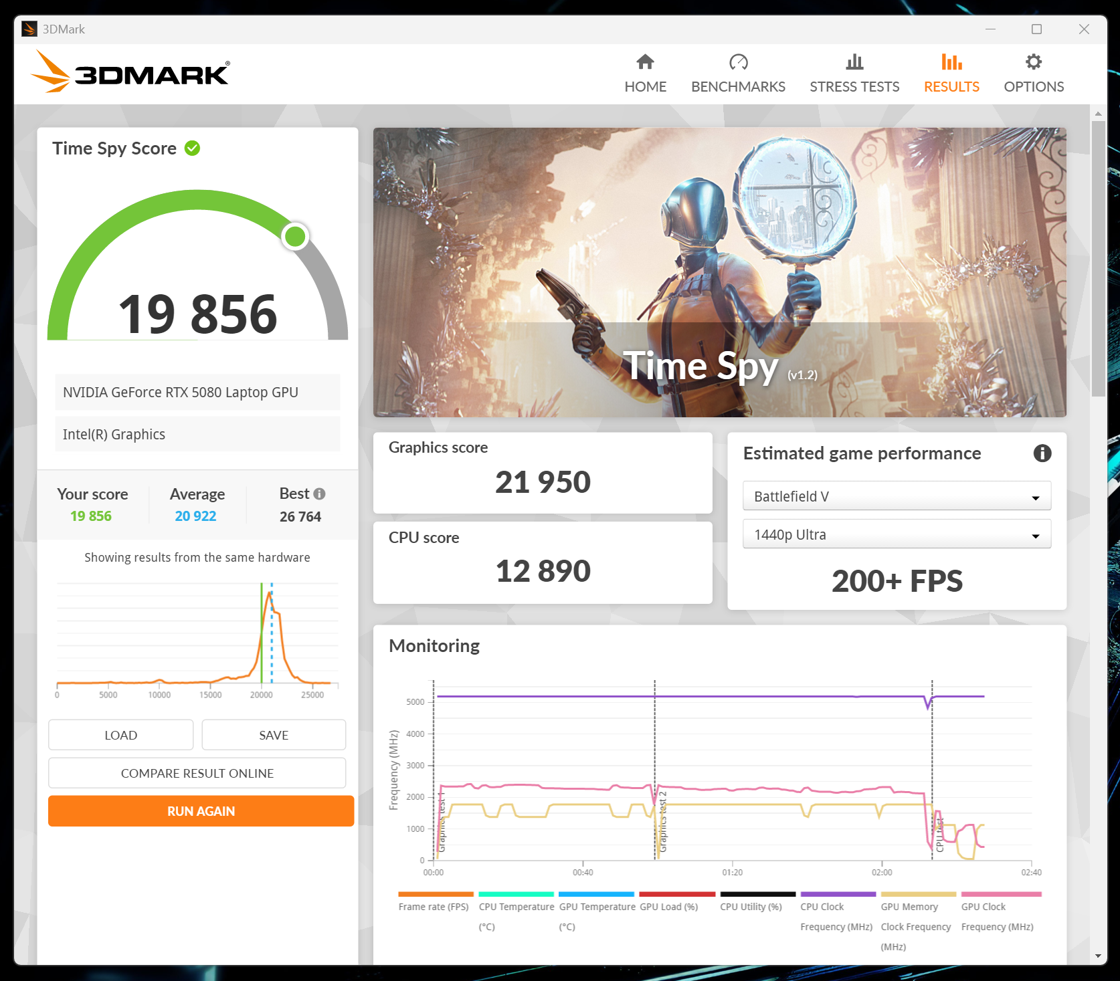Image resolution: width=1120 pixels, height=981 pixels.
Task: Expand the Battlefield V game dropdown
Action: [x=897, y=496]
